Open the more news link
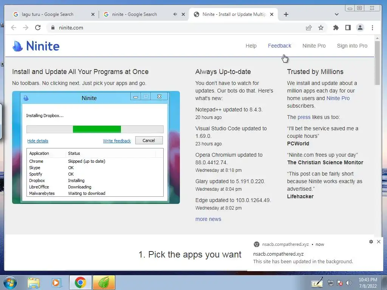 [208, 219]
